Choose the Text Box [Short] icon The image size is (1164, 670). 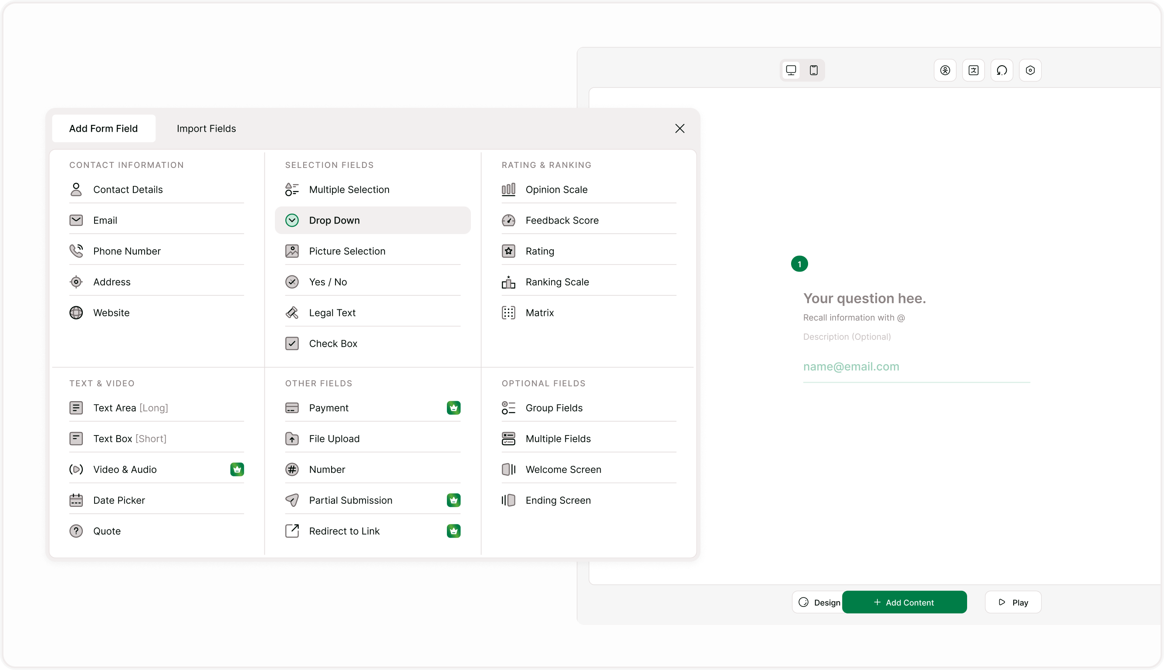tap(76, 439)
